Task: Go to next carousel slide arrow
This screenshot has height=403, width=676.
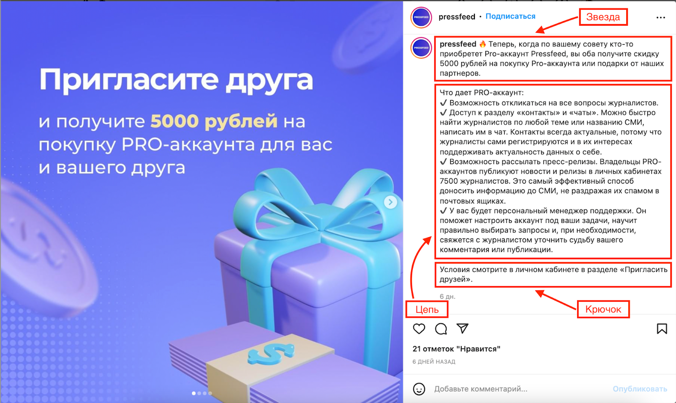Action: 390,202
